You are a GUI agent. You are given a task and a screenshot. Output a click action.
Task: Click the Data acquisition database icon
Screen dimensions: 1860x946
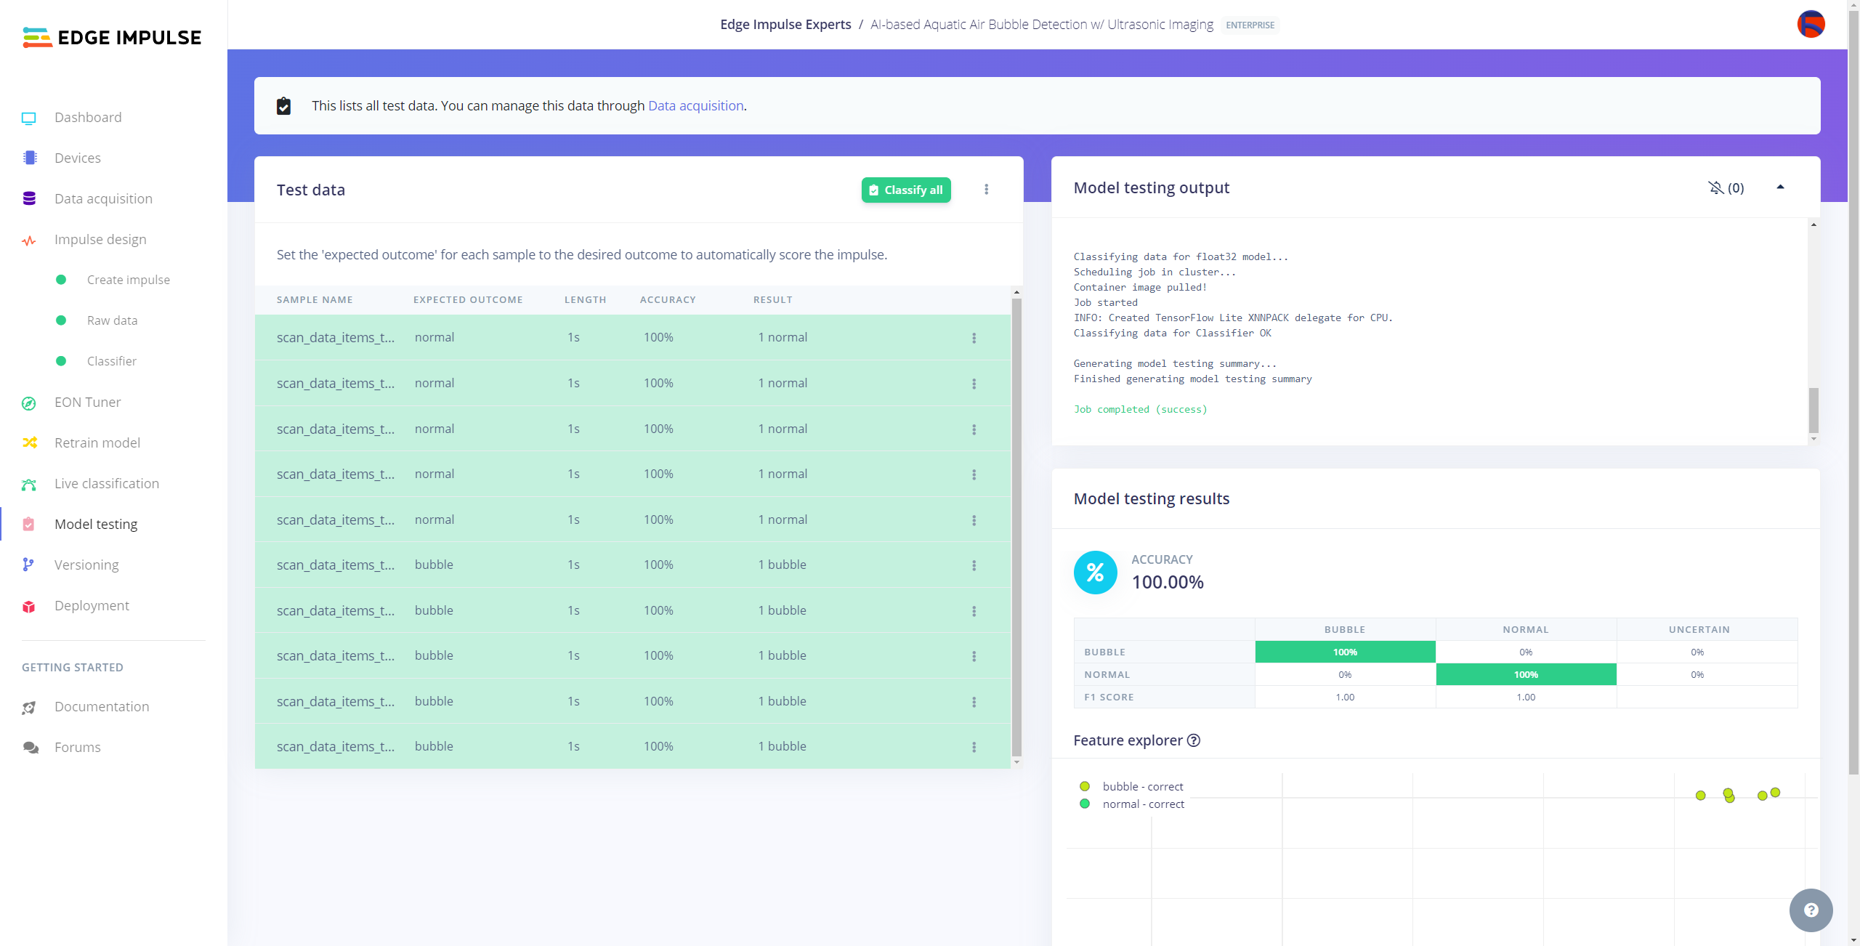pyautogui.click(x=29, y=199)
